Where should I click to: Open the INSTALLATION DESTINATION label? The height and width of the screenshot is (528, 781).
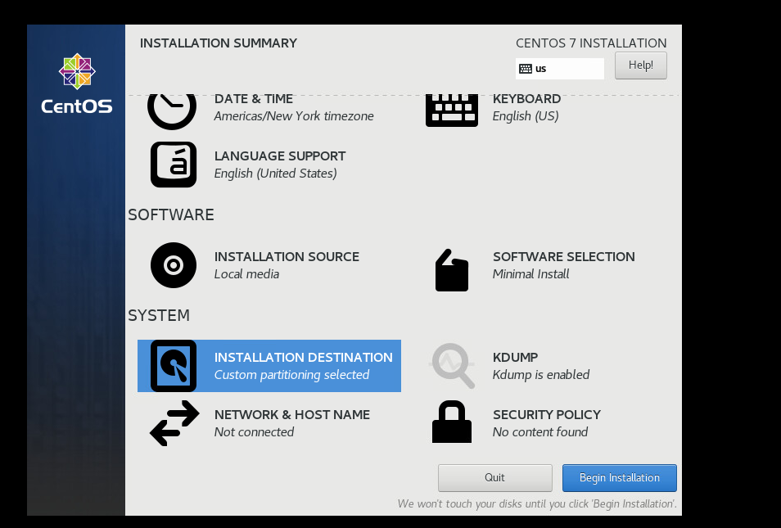304,357
